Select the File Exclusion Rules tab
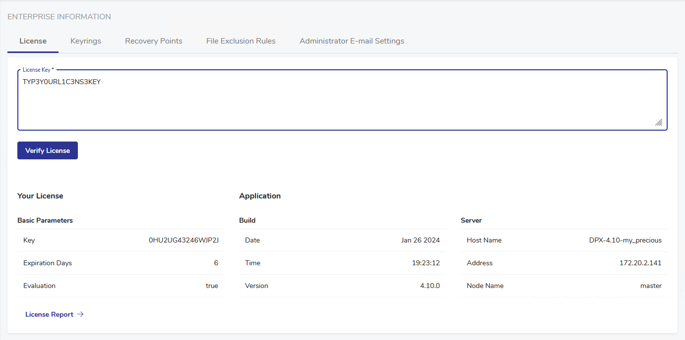The width and height of the screenshot is (685, 340). tap(241, 41)
